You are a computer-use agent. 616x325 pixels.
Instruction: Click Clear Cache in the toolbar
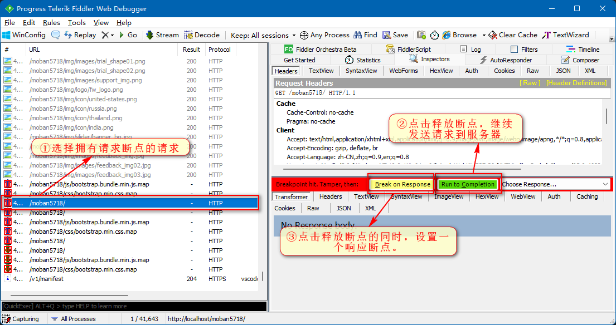513,35
